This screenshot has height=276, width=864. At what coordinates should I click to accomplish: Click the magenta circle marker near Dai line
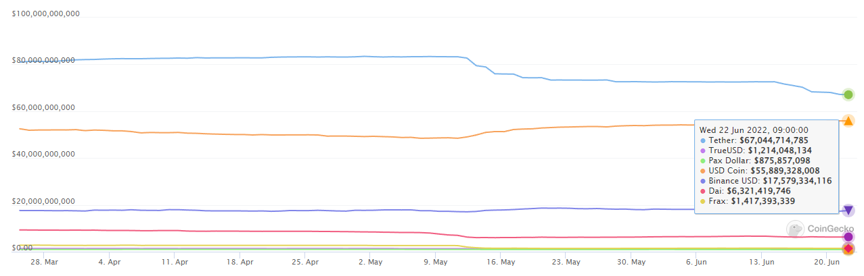point(848,237)
